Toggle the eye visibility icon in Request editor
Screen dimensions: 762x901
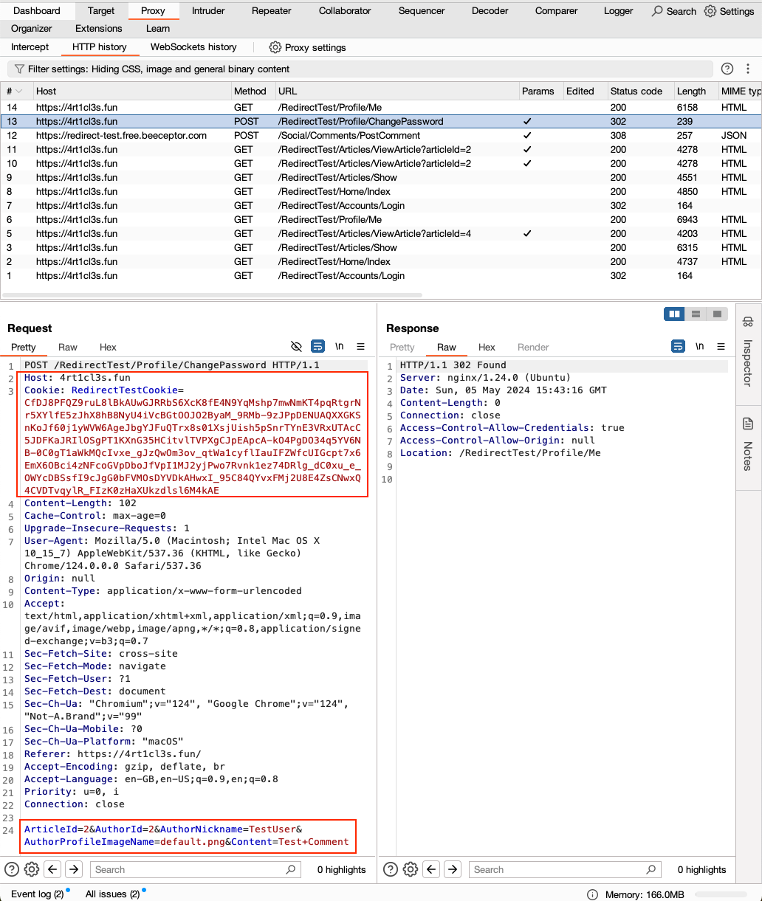point(296,346)
